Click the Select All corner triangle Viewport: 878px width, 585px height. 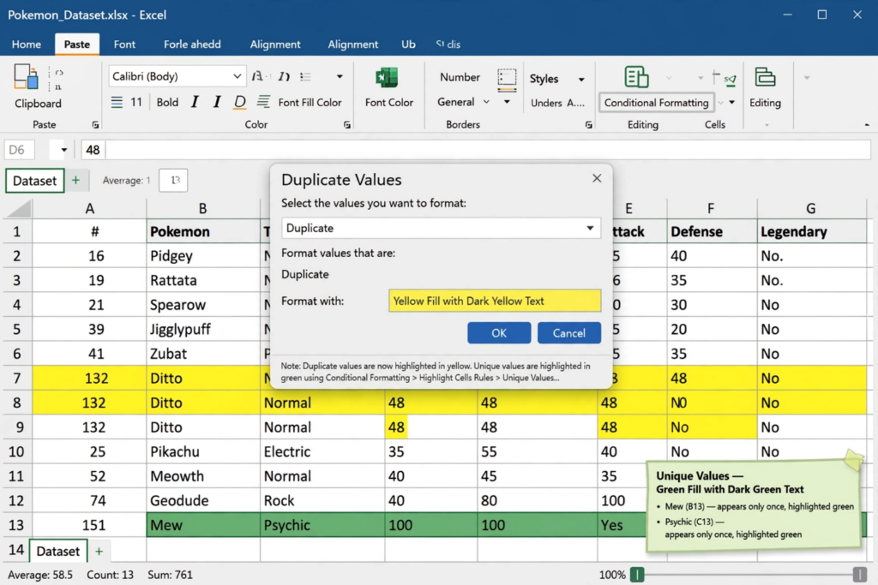click(x=19, y=209)
